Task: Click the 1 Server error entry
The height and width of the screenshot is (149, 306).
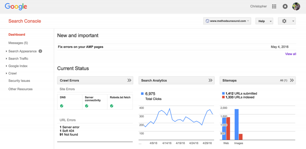Action: click(x=70, y=127)
